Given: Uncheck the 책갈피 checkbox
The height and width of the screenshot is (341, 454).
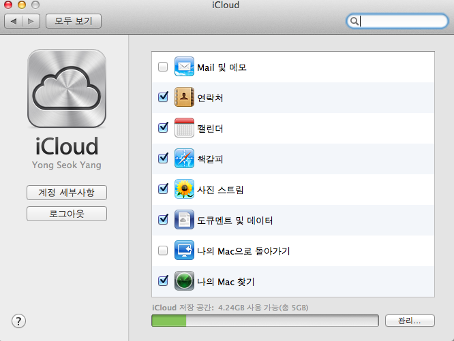Looking at the screenshot, I should 163,159.
